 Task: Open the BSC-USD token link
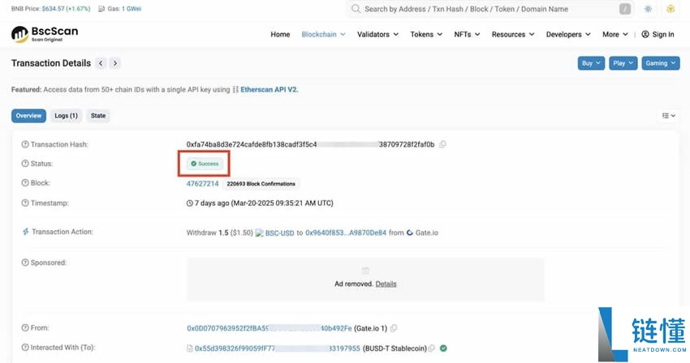coord(279,233)
